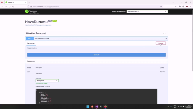Open the terminal from the taskbar
This screenshot has width=193, height=109.
click(101, 107)
